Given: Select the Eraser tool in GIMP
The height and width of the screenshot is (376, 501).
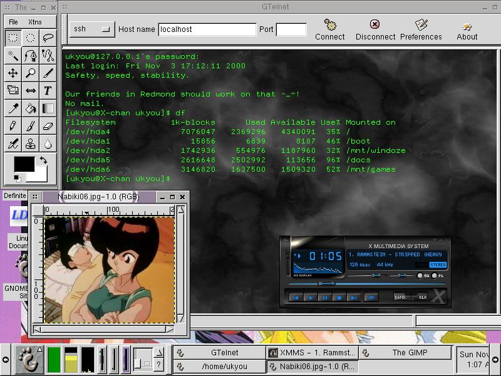Looking at the screenshot, I should click(x=48, y=127).
